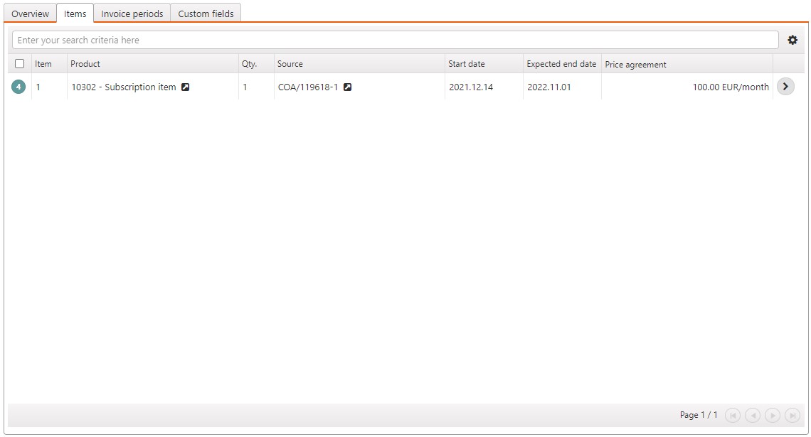Sort by Start date column header
This screenshot has width=811, height=437.
coord(467,64)
